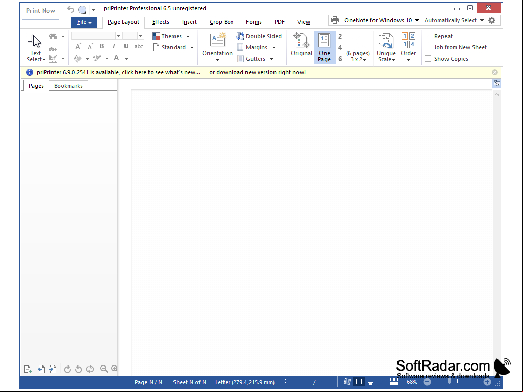
Task: Open the Automatically Select tray dropdown
Action: tap(482, 20)
